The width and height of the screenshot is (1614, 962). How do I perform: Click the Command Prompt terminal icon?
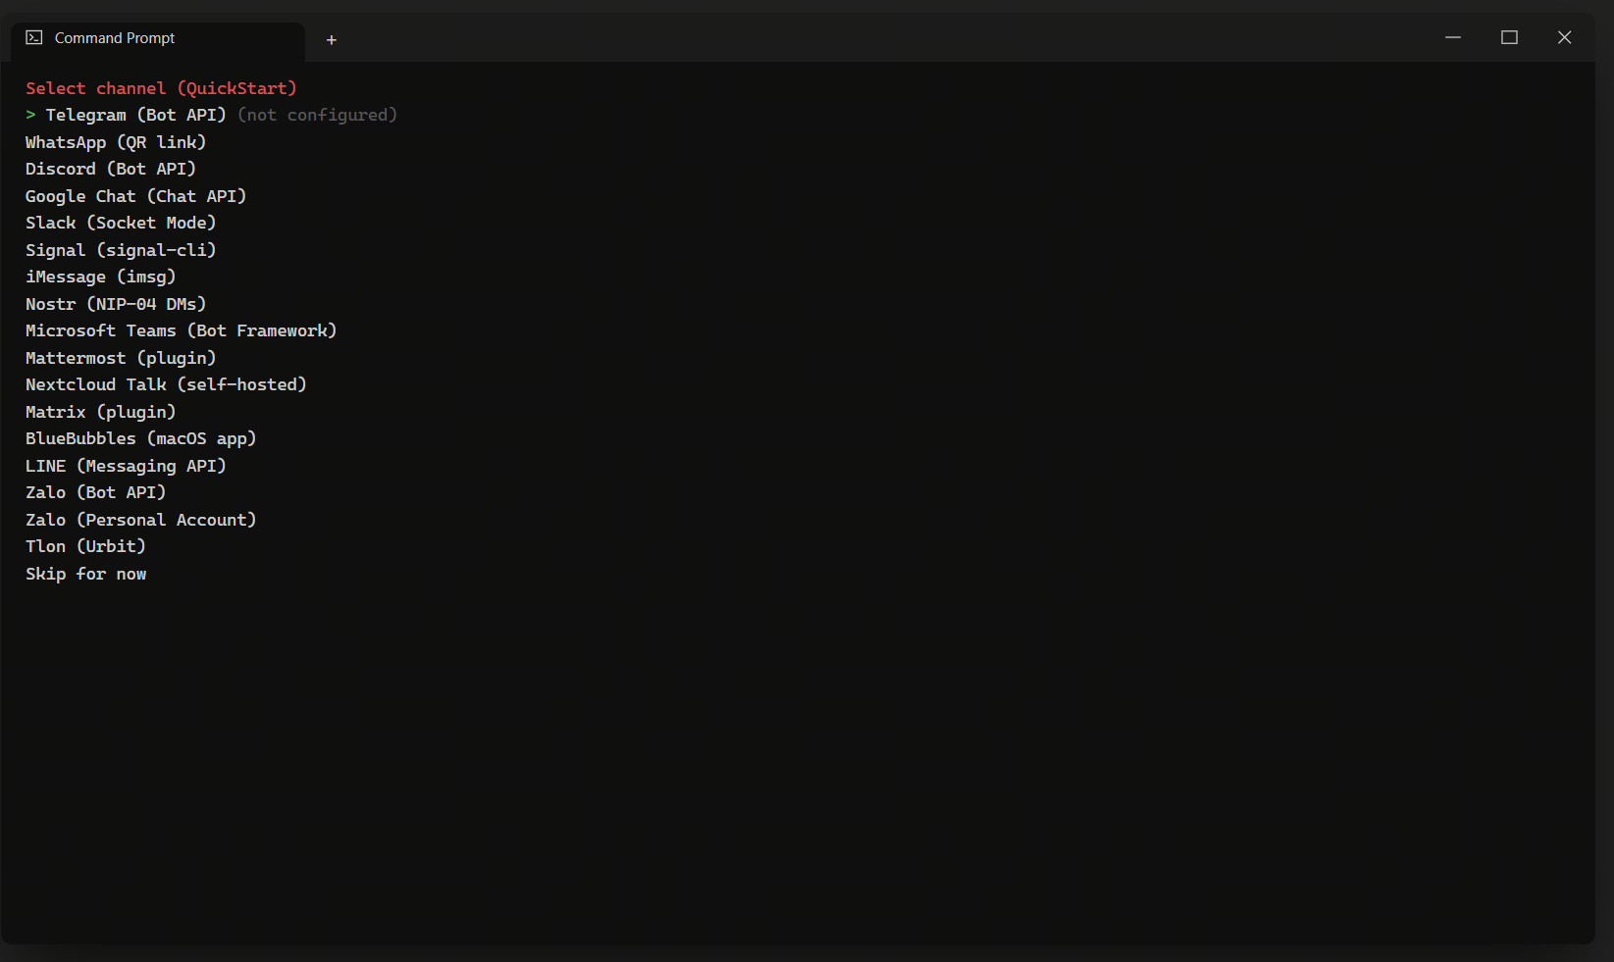point(34,38)
